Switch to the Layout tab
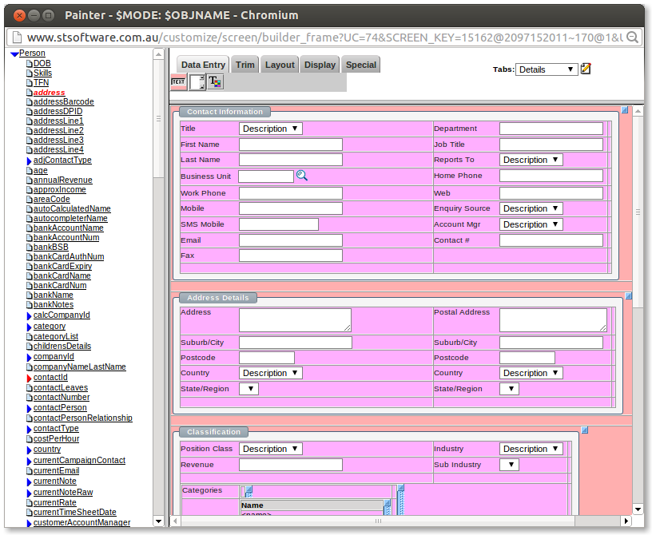Viewport: 652px width, 535px height. (279, 65)
